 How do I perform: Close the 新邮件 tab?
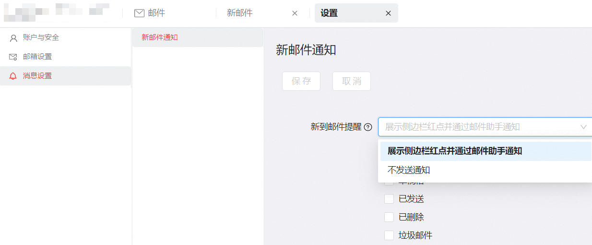pyautogui.click(x=295, y=13)
